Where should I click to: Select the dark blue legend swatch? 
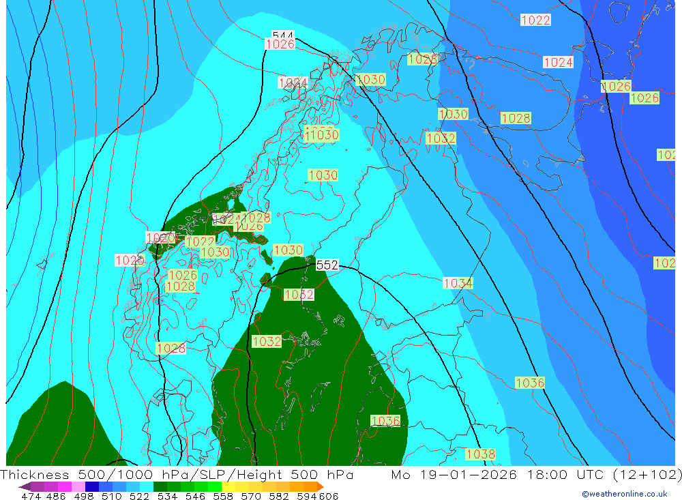92,486
